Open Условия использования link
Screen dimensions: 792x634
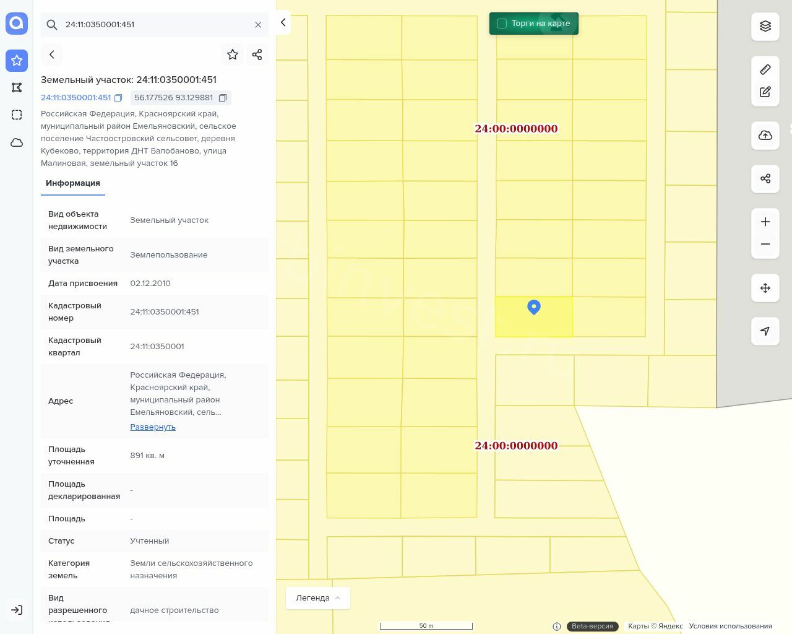[730, 626]
